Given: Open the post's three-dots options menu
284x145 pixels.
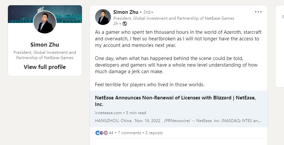Looking at the screenshot, I should 258,12.
